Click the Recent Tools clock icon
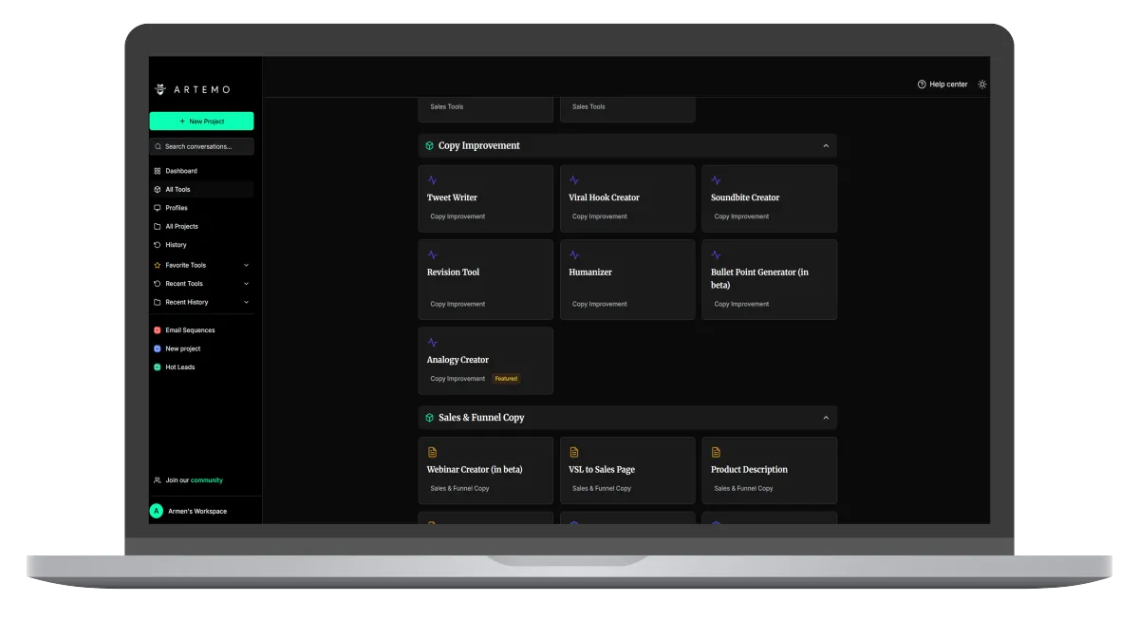 click(158, 284)
